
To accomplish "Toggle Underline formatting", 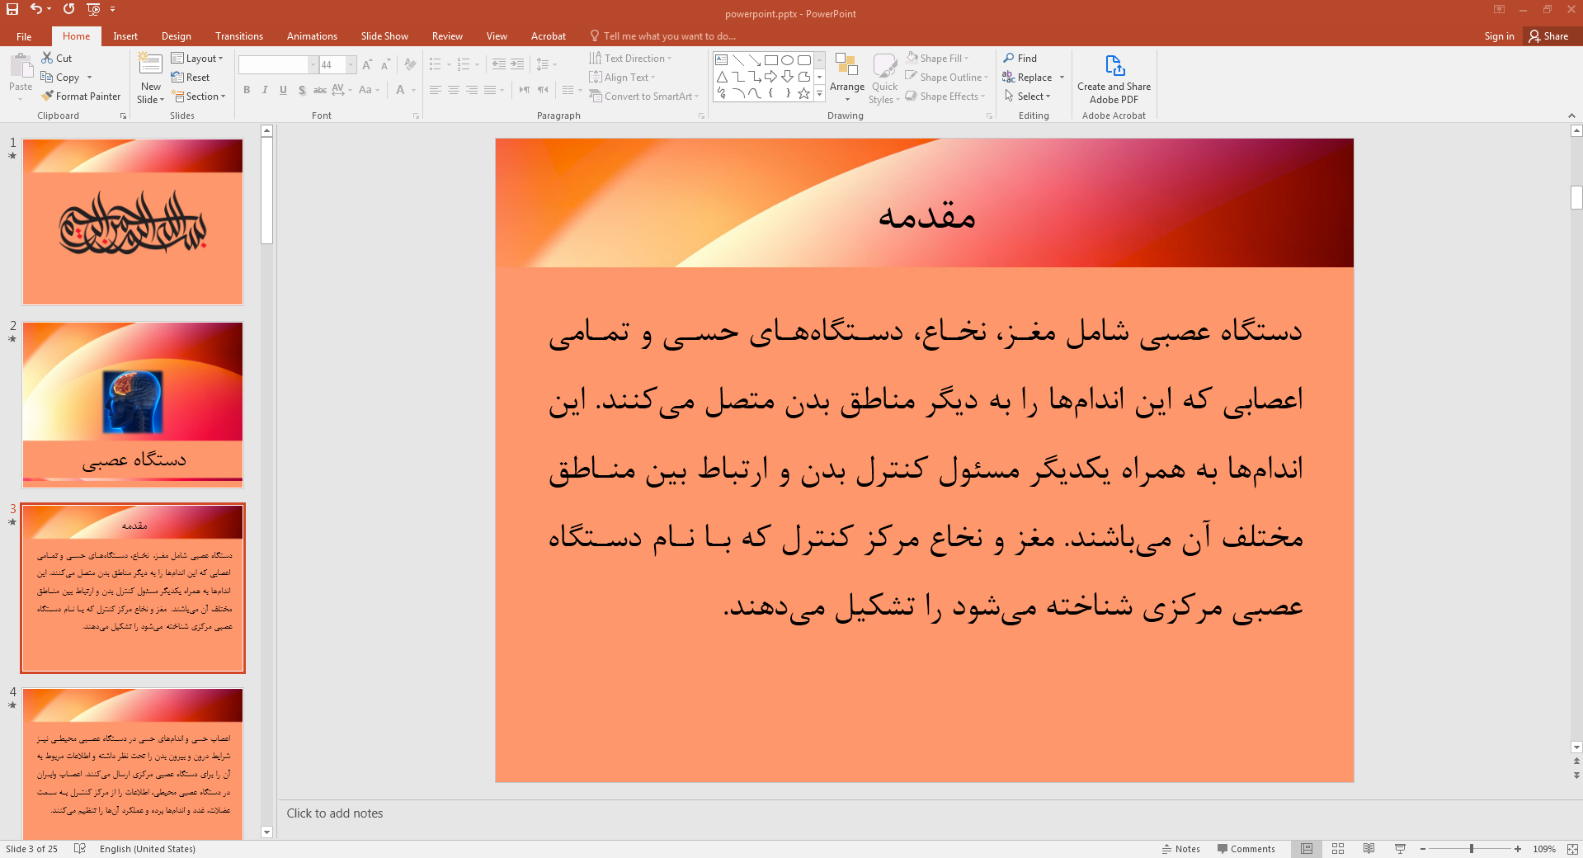I will point(283,90).
